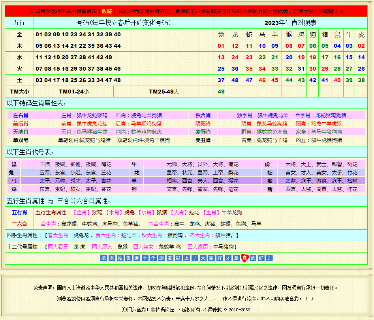
Task: Click the blue 十 character tile
Action: click(x=145, y=258)
